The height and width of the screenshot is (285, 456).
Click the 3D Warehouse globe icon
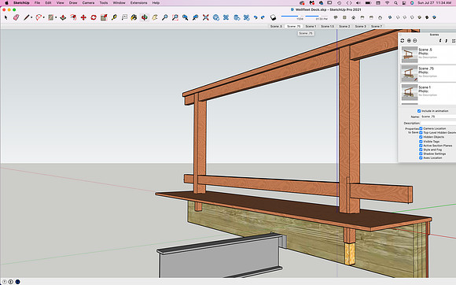216,18
